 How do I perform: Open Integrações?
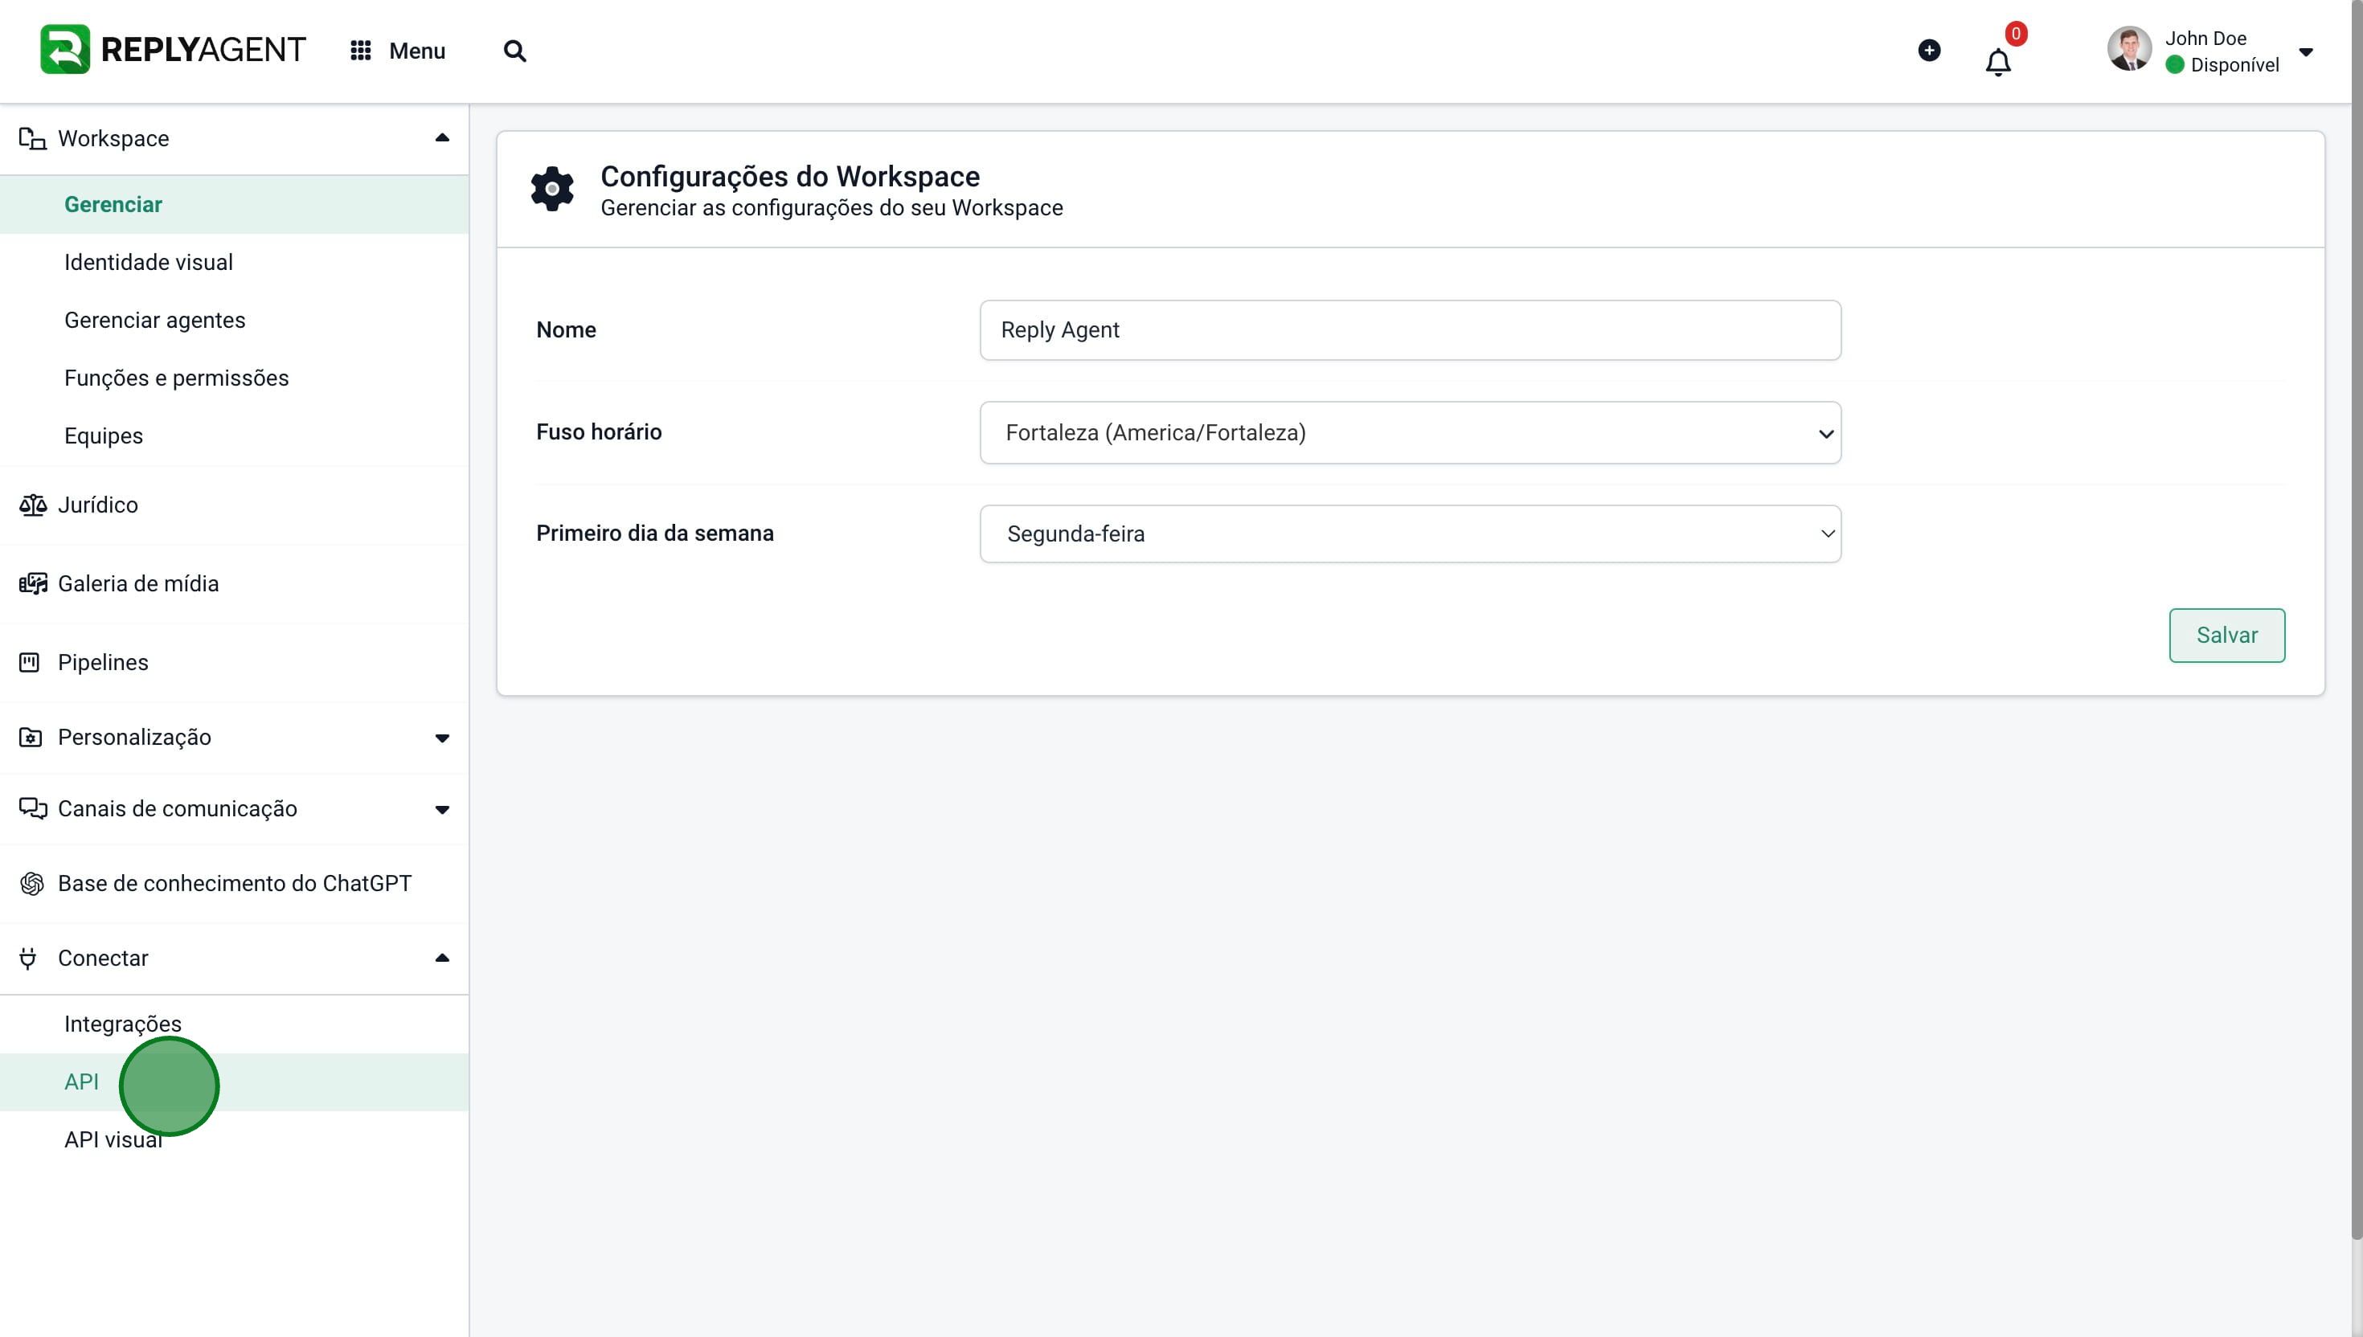coord(234,1024)
